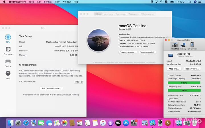Open Finder from the Dock
Viewport: 205px width, 128px height.
pos(11,123)
